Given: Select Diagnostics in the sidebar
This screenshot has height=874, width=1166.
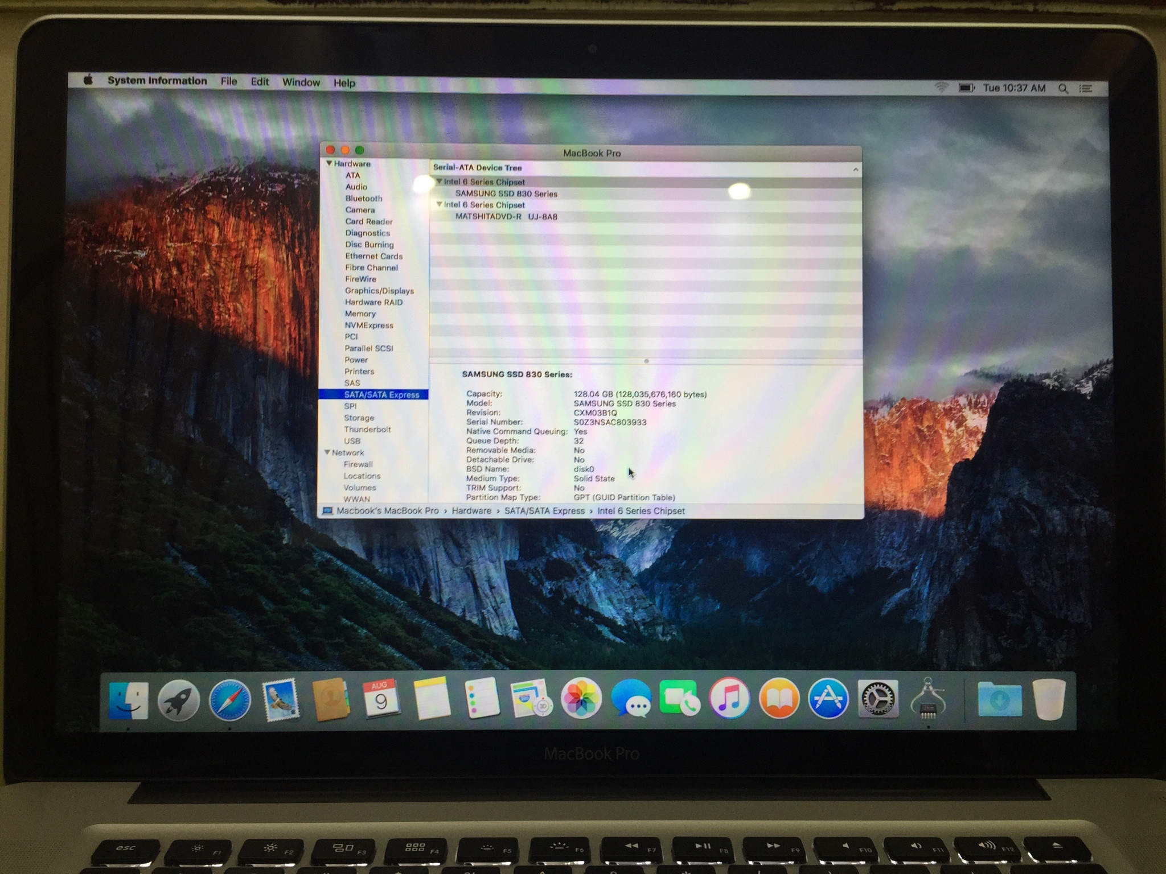Looking at the screenshot, I should coord(367,233).
